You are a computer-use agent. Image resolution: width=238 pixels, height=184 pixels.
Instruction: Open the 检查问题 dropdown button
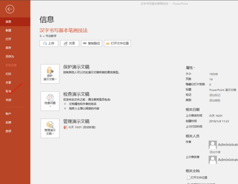tap(50, 101)
